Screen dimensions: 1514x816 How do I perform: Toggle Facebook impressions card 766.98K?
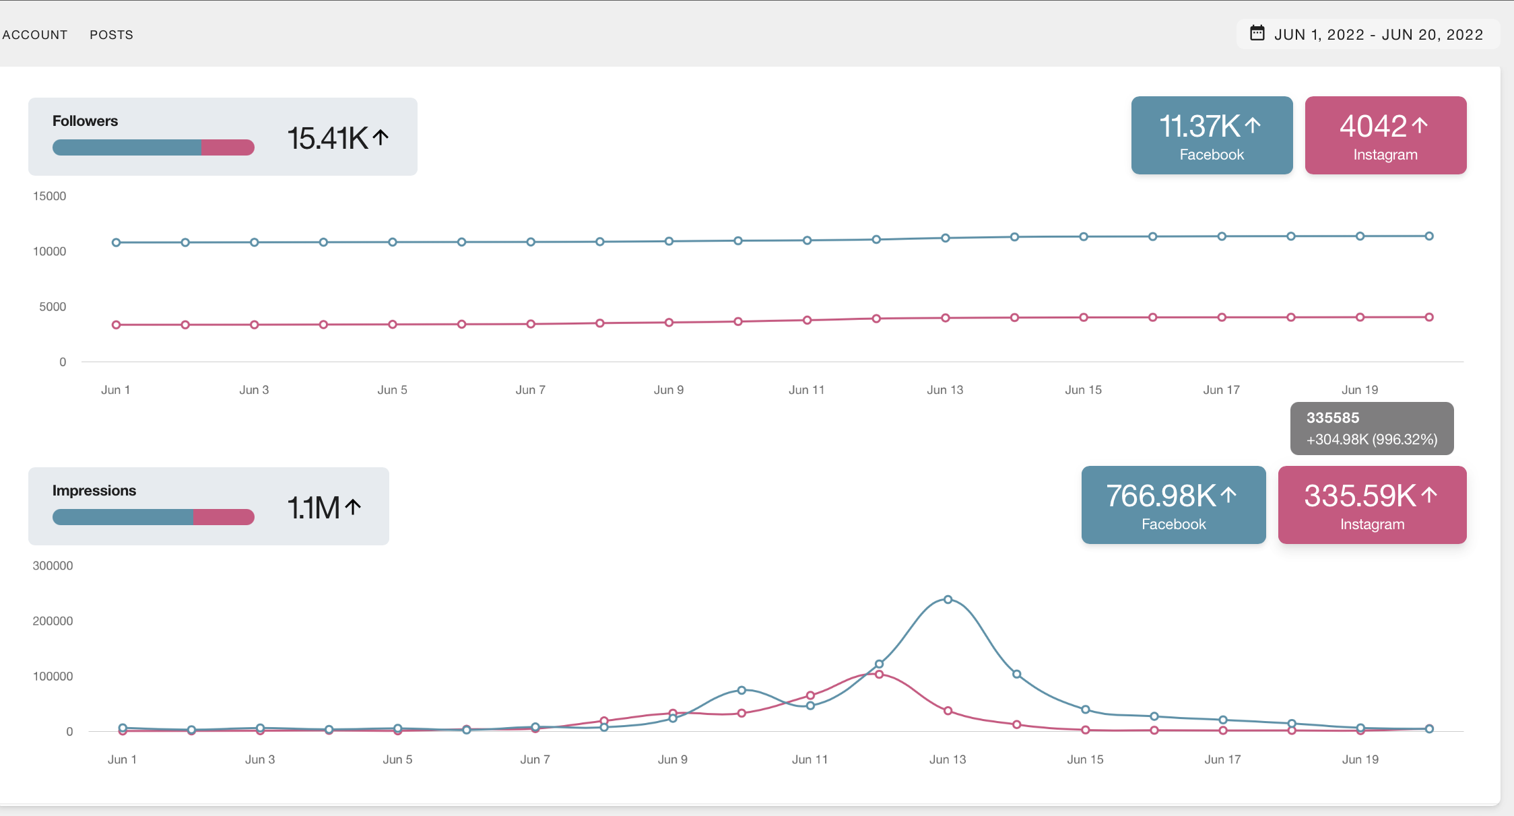[x=1173, y=505]
